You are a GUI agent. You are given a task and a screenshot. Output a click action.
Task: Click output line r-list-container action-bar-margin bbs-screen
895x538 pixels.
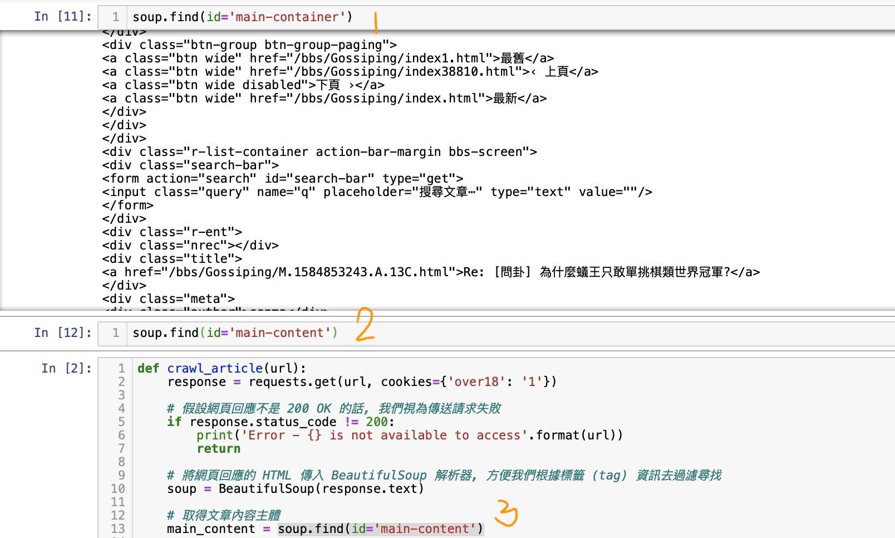click(x=319, y=151)
